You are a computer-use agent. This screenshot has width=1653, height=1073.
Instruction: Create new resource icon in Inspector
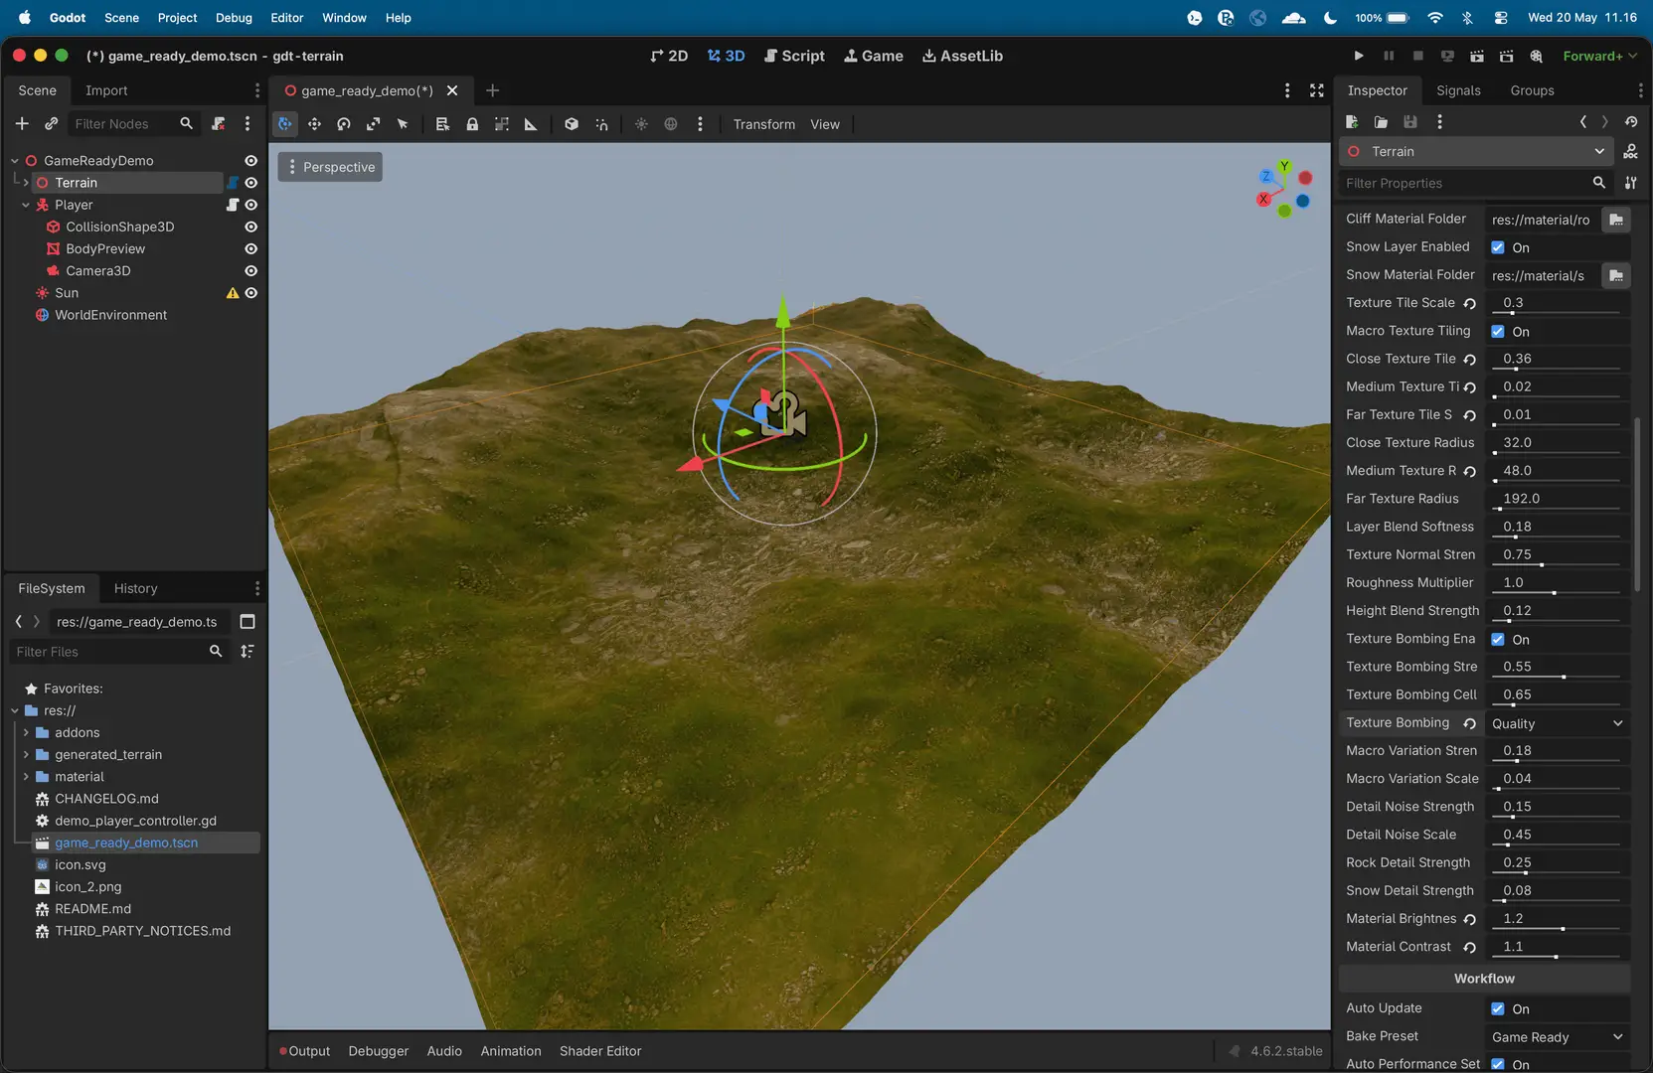[1352, 121]
